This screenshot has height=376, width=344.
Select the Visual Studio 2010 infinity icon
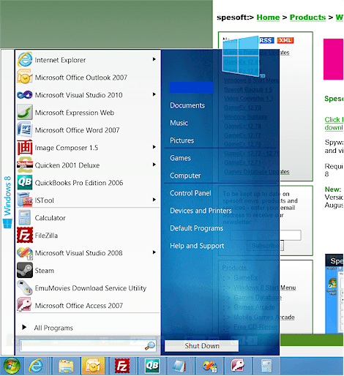point(25,94)
